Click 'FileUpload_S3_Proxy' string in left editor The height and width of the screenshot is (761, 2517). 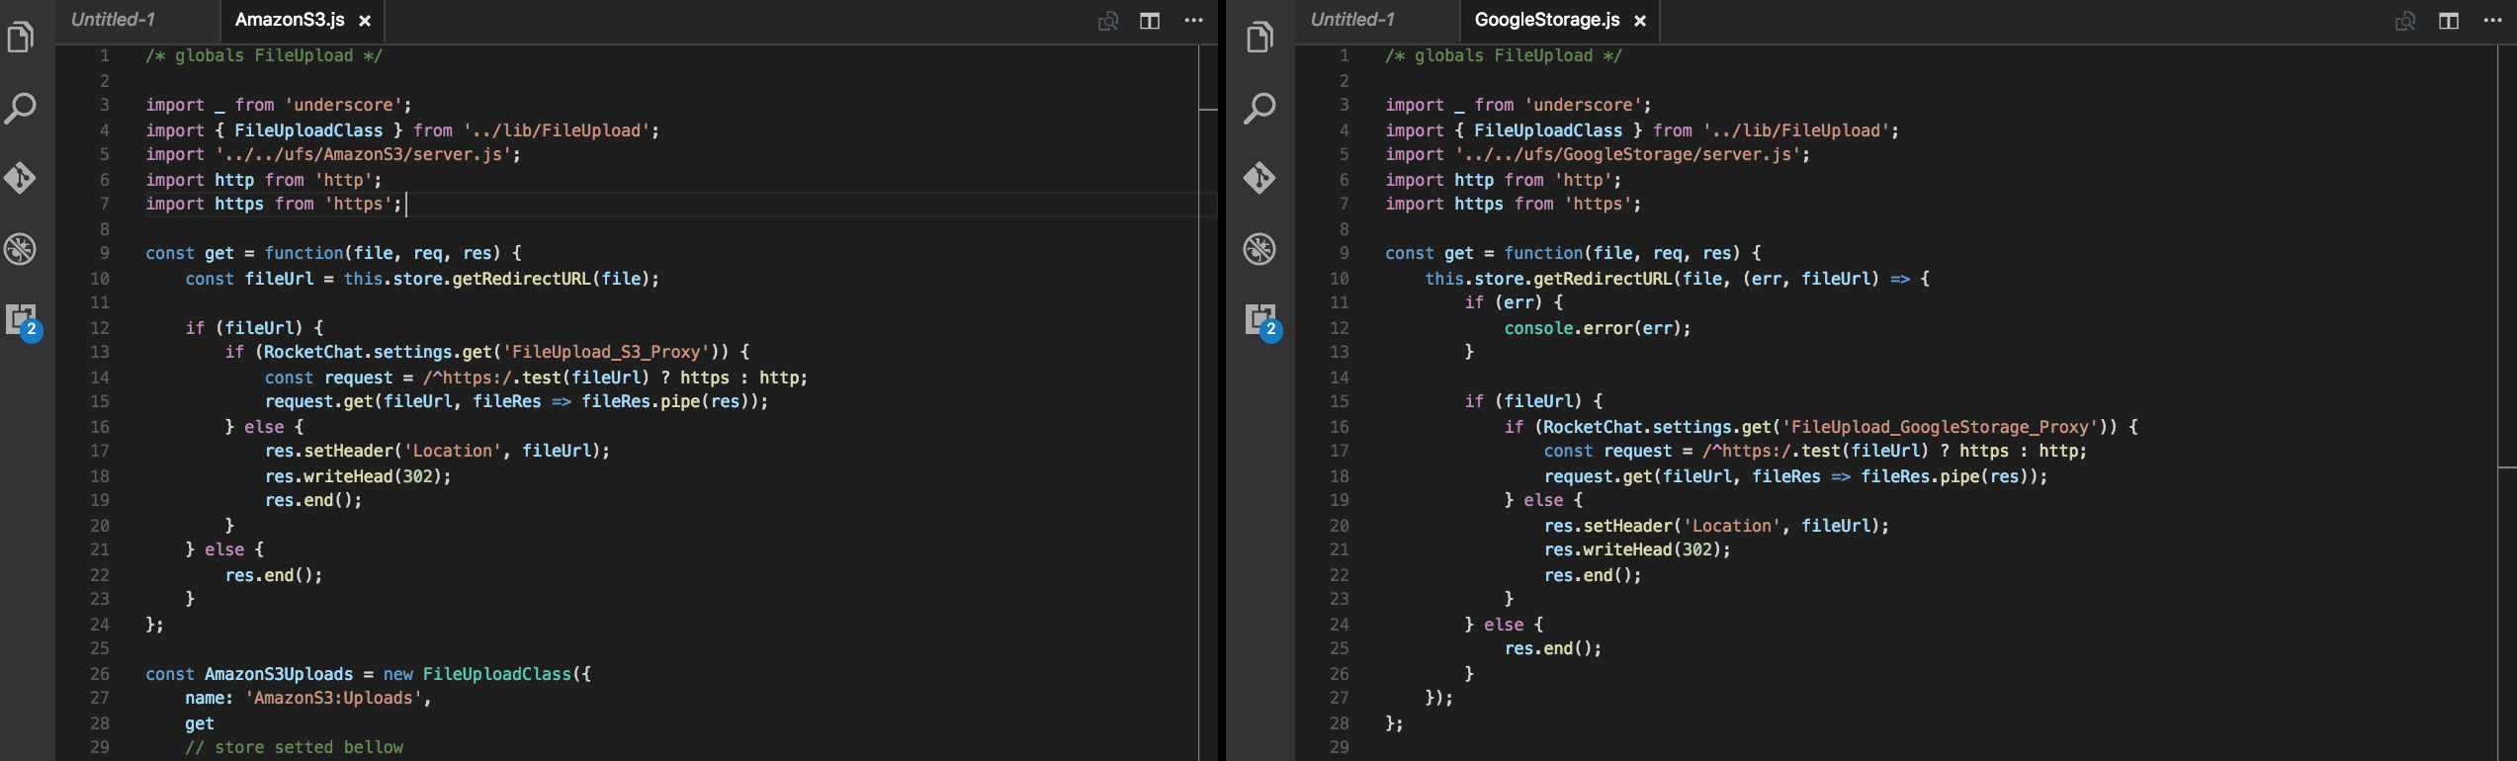click(606, 352)
